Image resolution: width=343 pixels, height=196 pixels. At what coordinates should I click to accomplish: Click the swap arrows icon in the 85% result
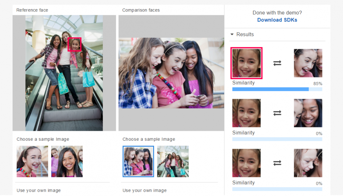point(277,63)
